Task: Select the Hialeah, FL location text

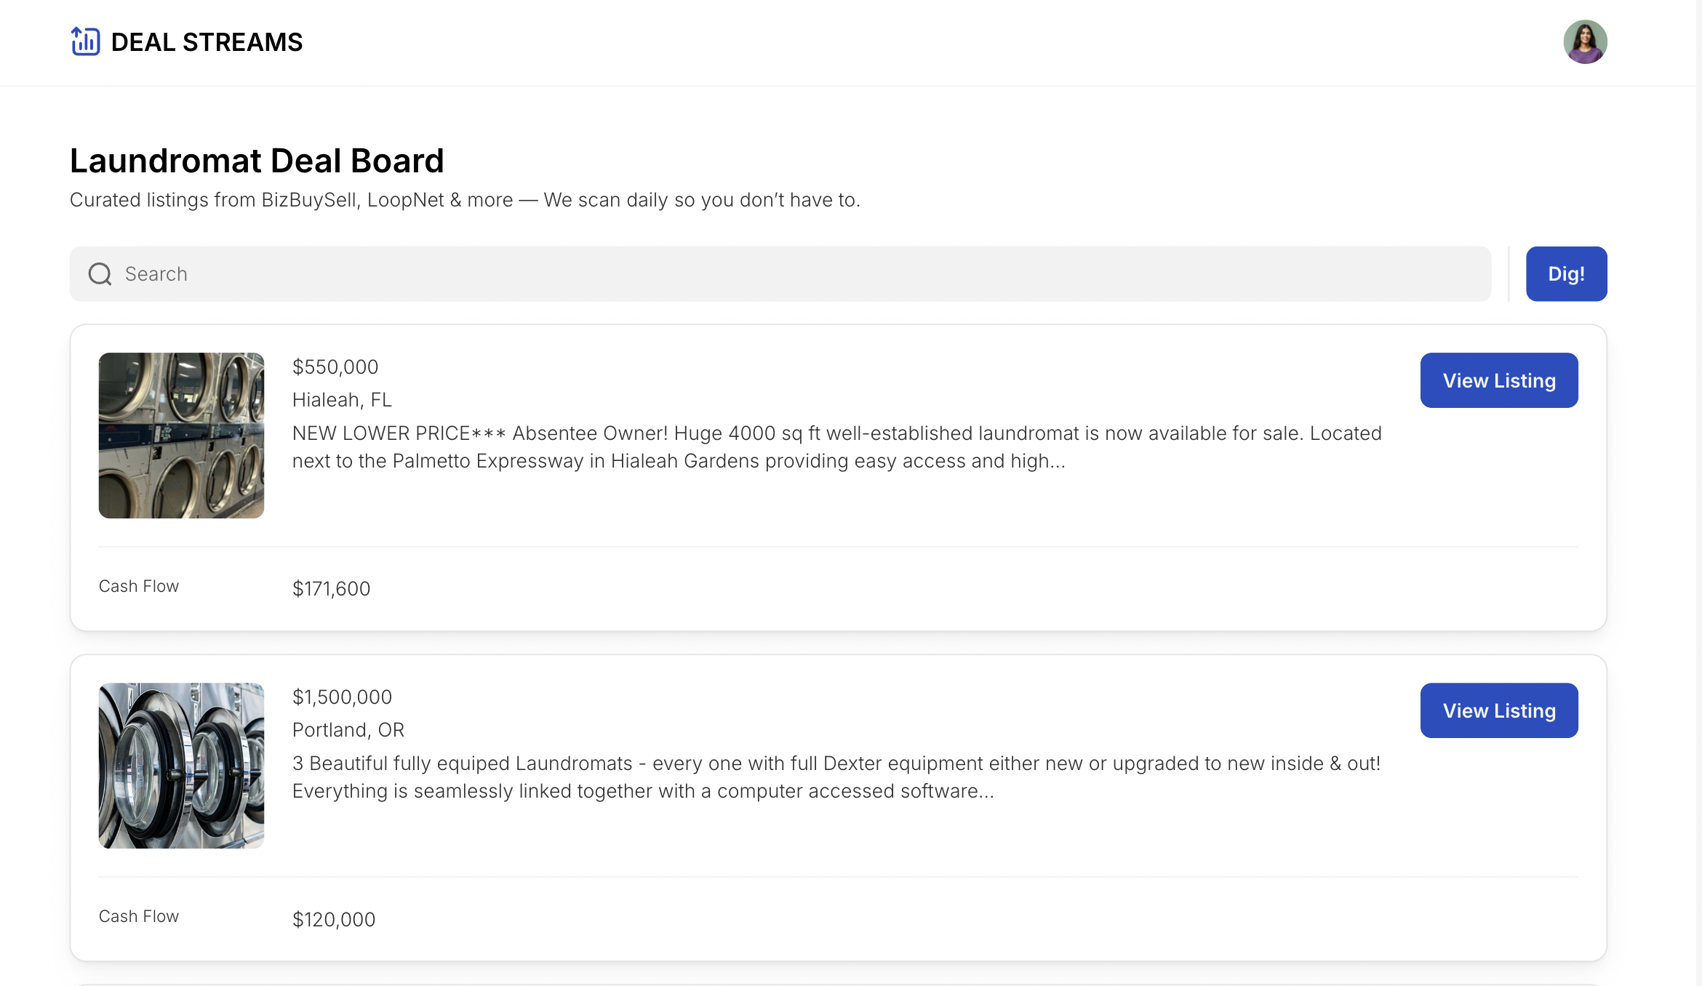Action: click(342, 400)
